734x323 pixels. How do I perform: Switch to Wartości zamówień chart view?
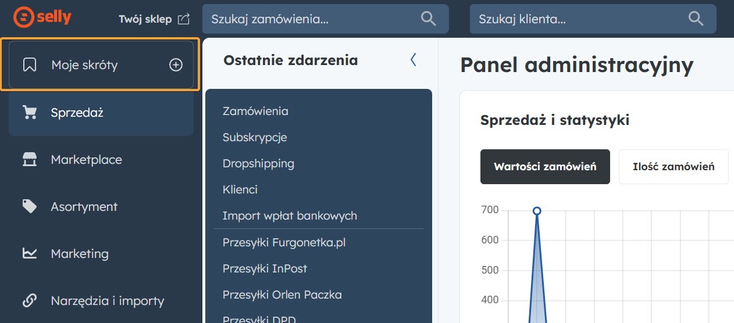(x=545, y=167)
